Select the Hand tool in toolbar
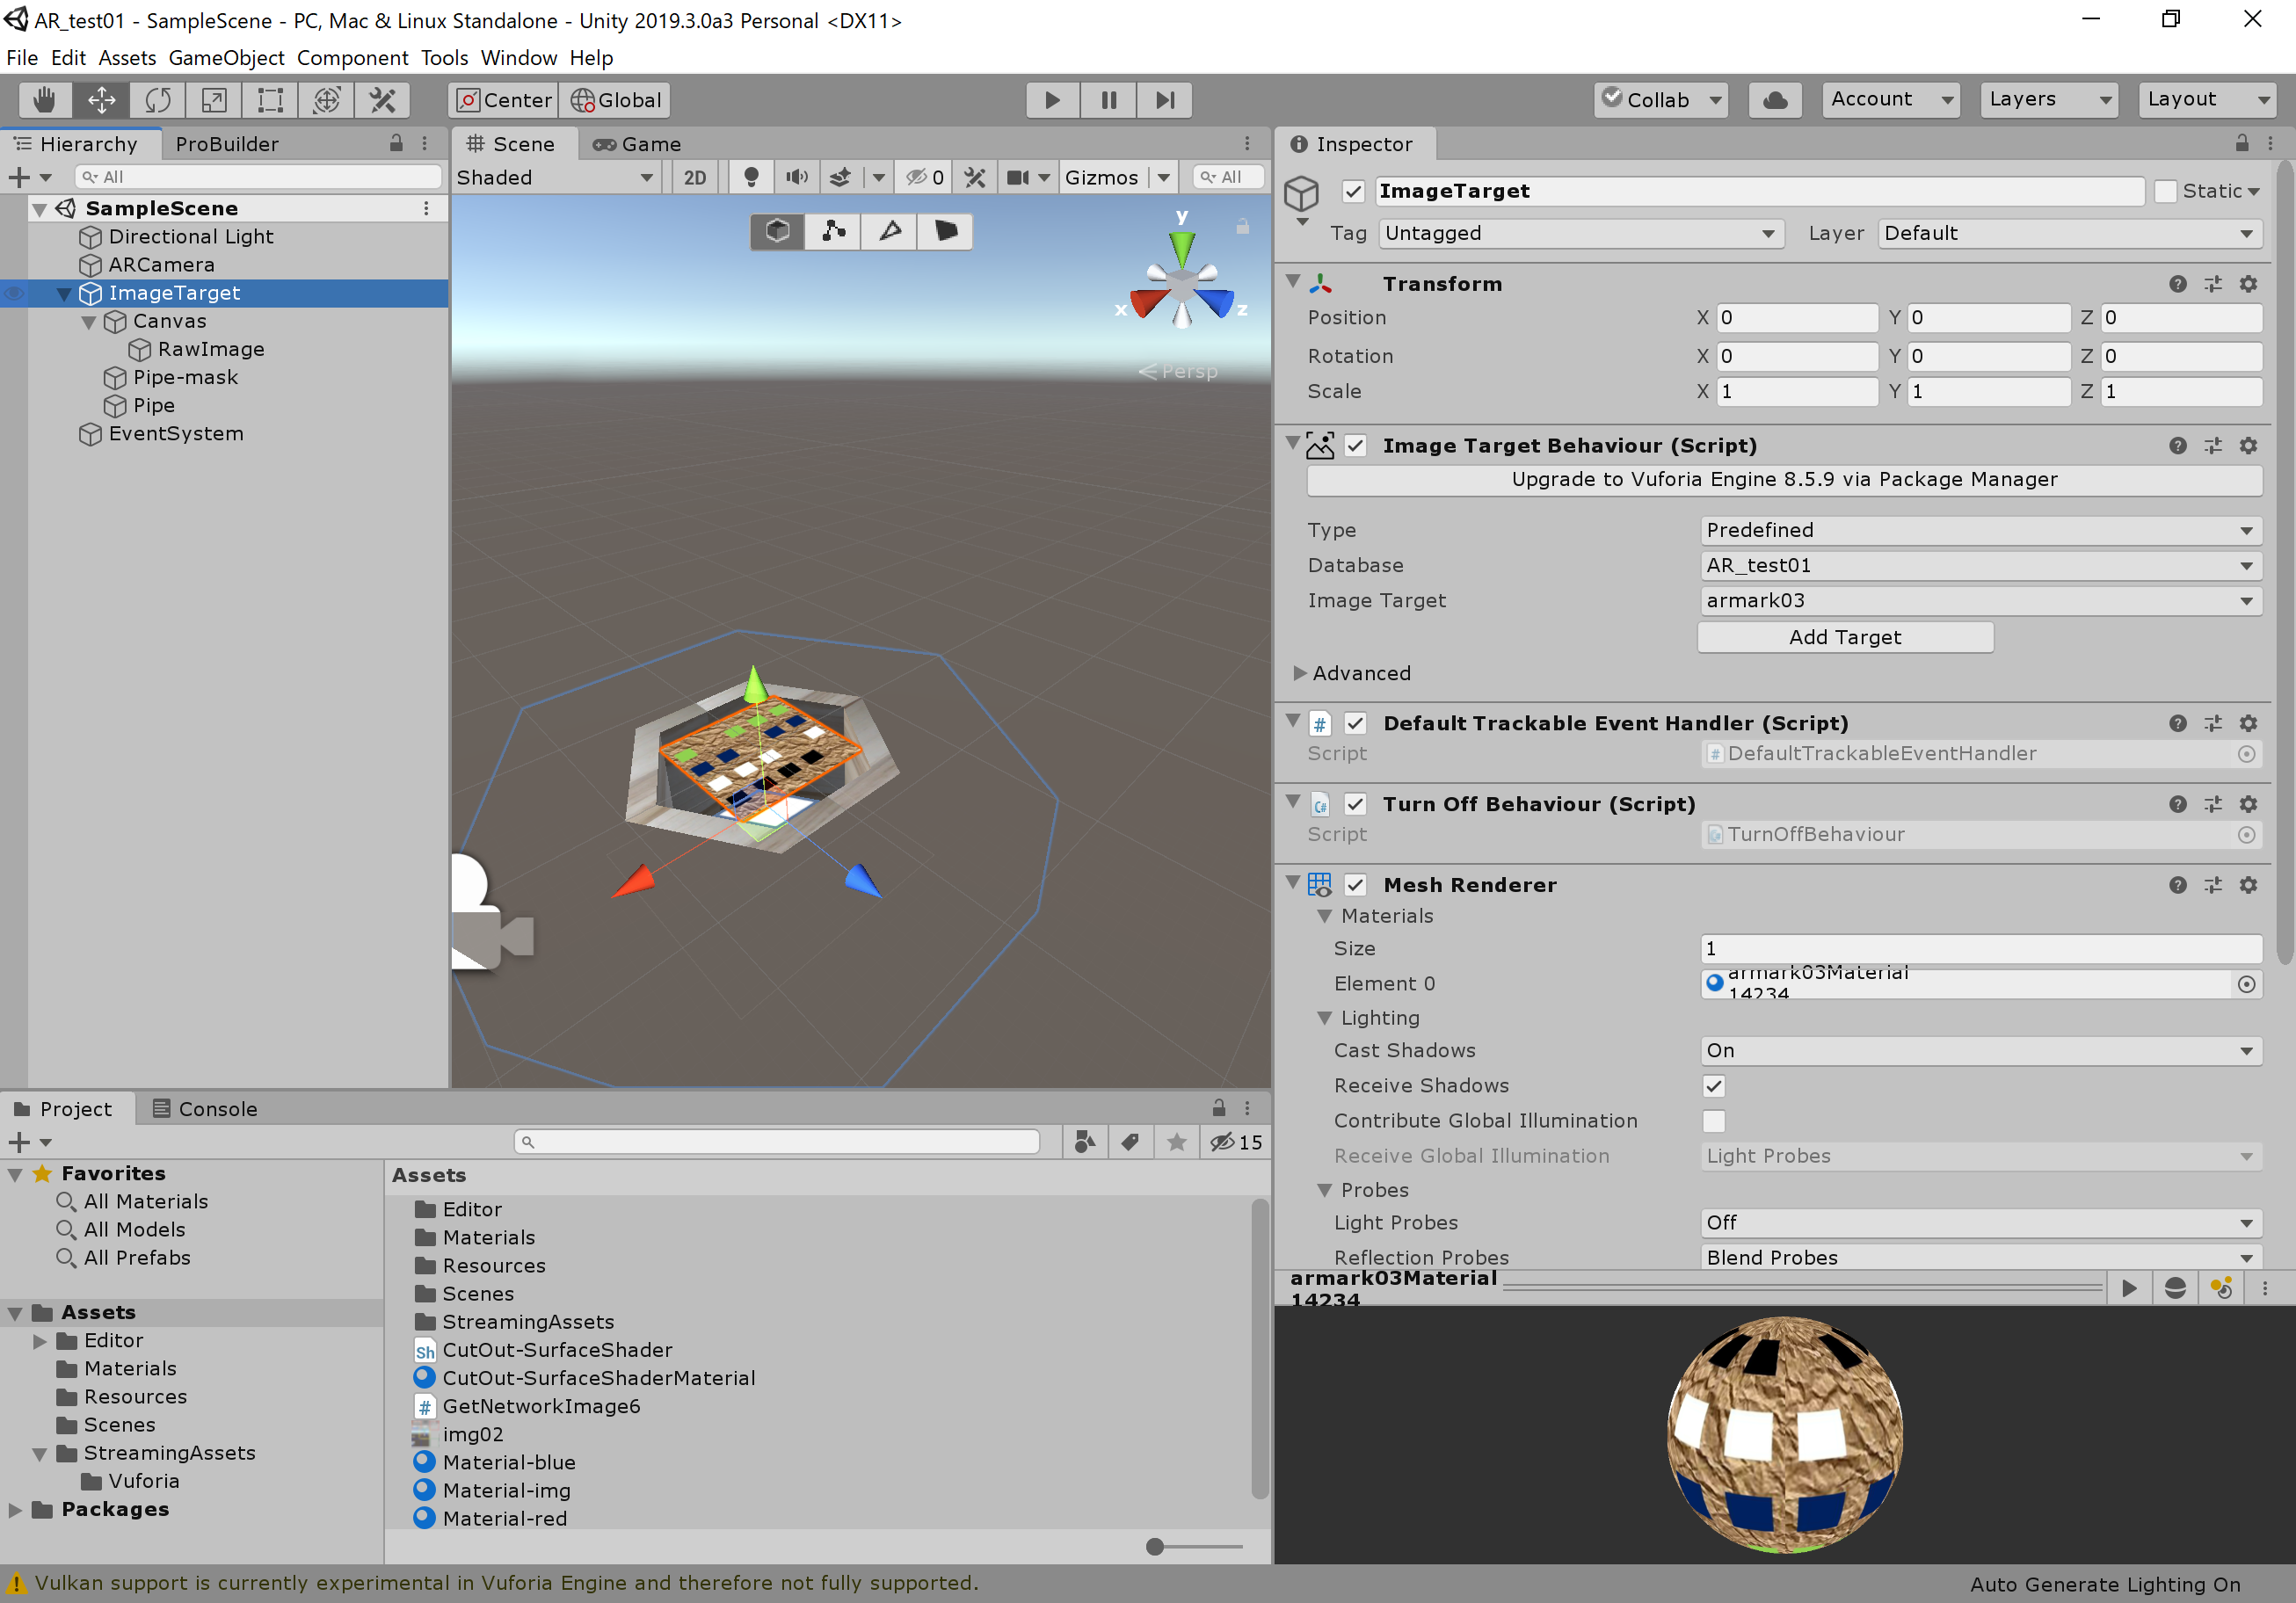2296x1603 pixels. tap(44, 100)
